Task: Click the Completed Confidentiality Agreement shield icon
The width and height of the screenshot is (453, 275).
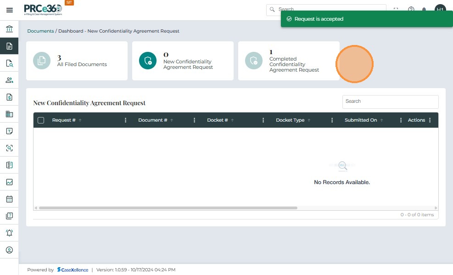Action: (254, 61)
